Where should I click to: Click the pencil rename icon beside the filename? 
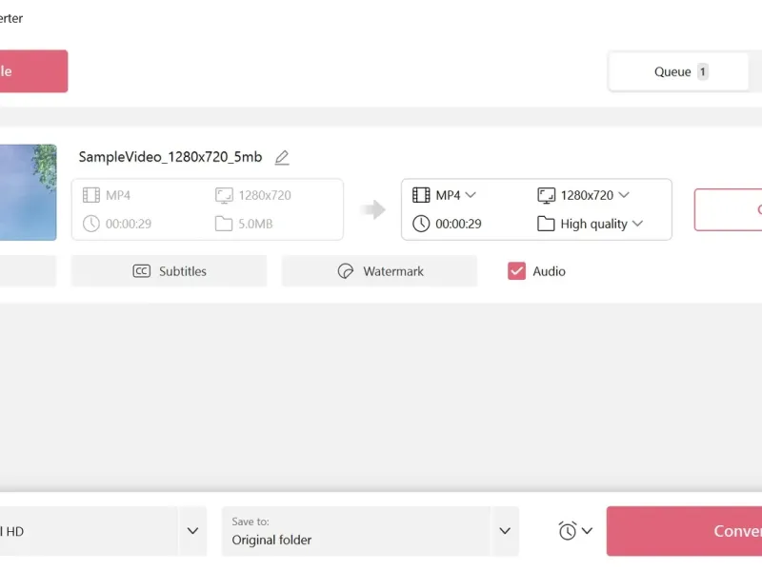282,158
